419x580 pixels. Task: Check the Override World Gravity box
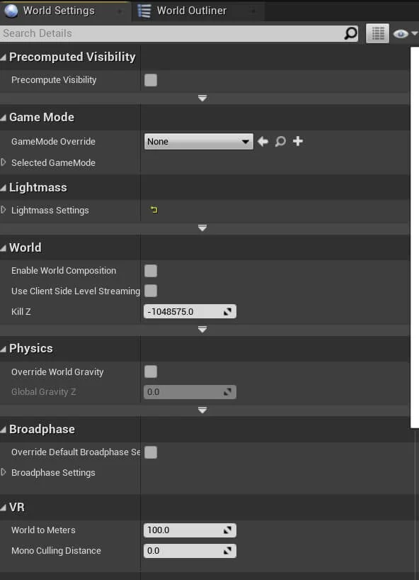[x=151, y=372]
